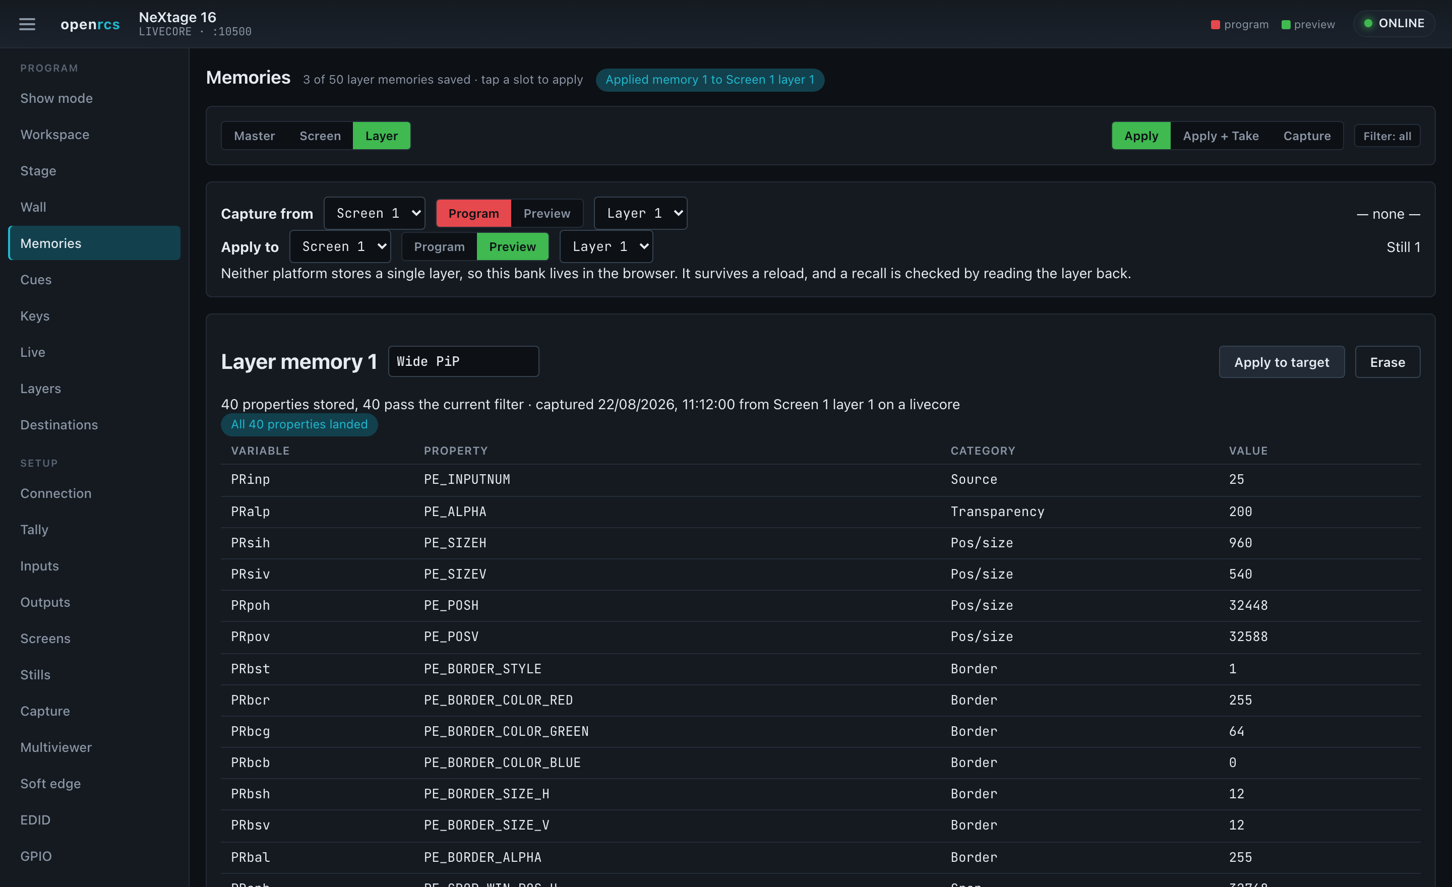Open the Layers page
The image size is (1452, 887).
pos(94,388)
